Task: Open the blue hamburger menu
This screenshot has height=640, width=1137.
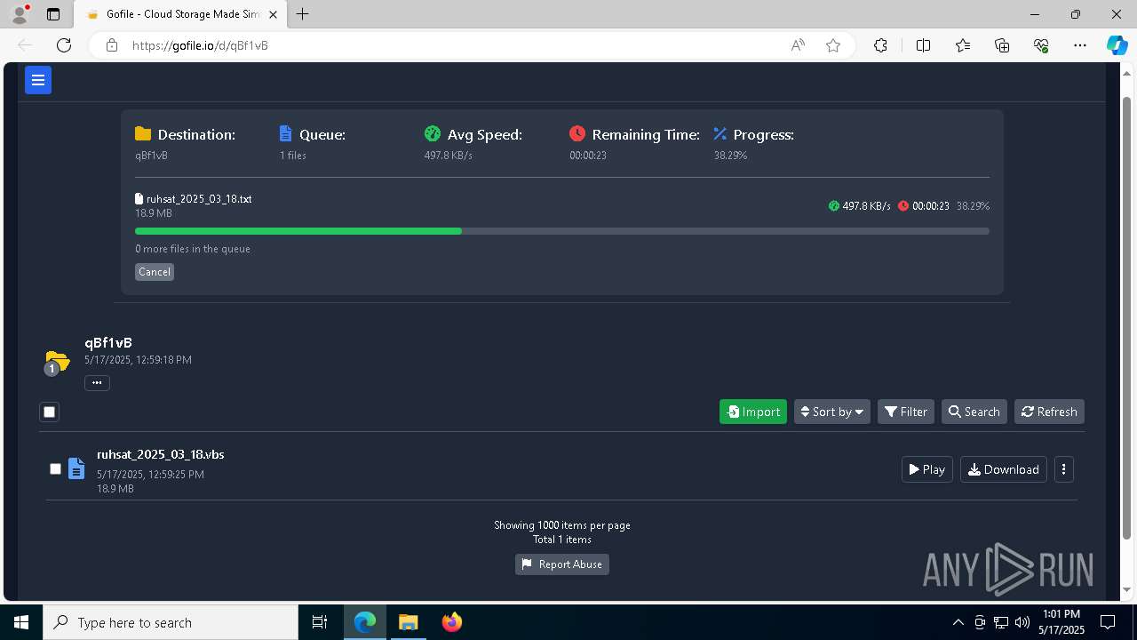Action: coord(37,80)
